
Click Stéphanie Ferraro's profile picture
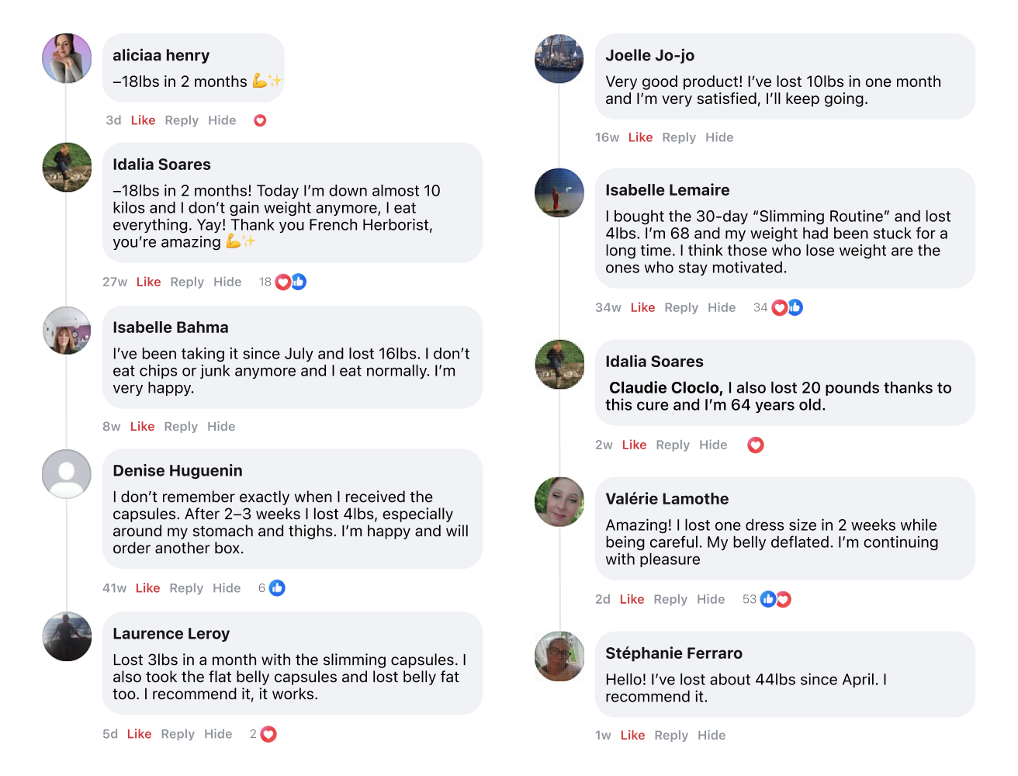(559, 656)
